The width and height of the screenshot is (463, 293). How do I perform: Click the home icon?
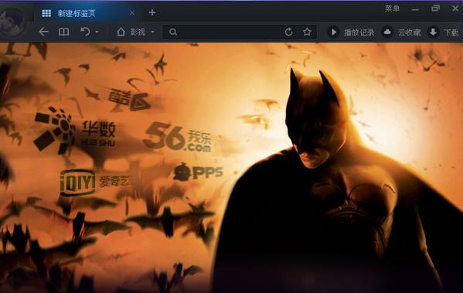click(x=121, y=31)
